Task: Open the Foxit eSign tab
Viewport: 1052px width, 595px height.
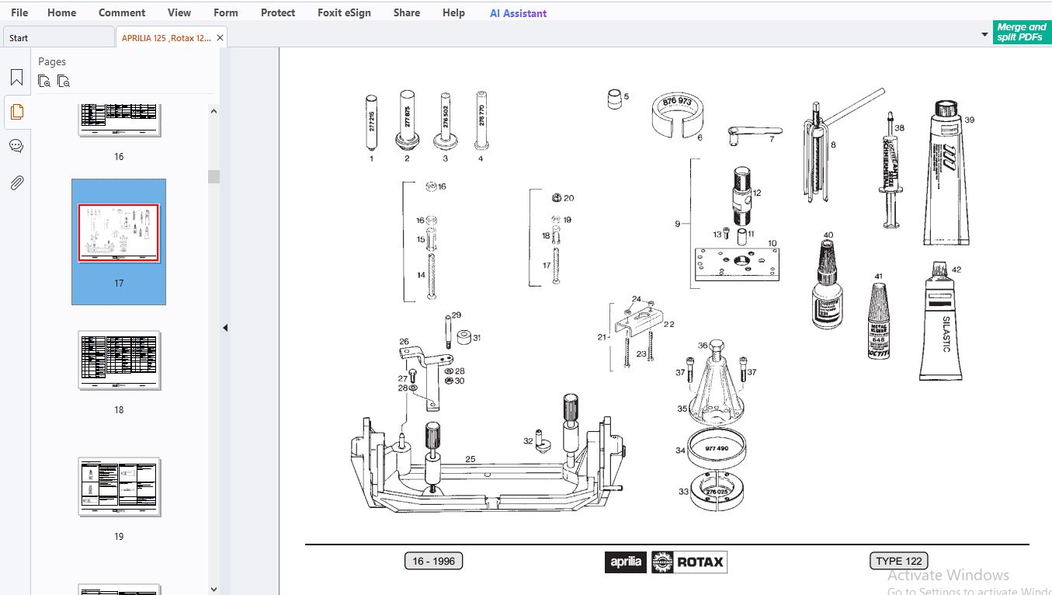Action: pyautogui.click(x=344, y=12)
